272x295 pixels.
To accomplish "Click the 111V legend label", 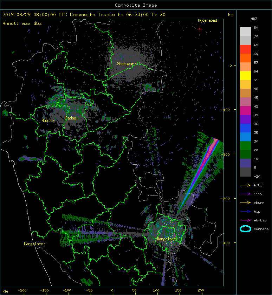I will tap(258, 194).
